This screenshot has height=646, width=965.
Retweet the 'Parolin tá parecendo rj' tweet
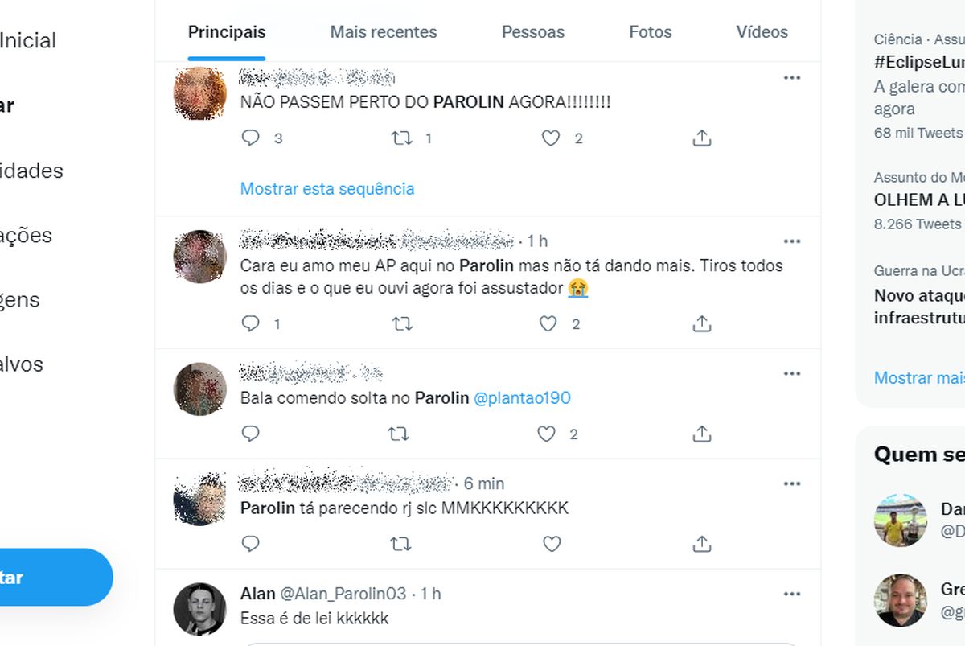400,544
